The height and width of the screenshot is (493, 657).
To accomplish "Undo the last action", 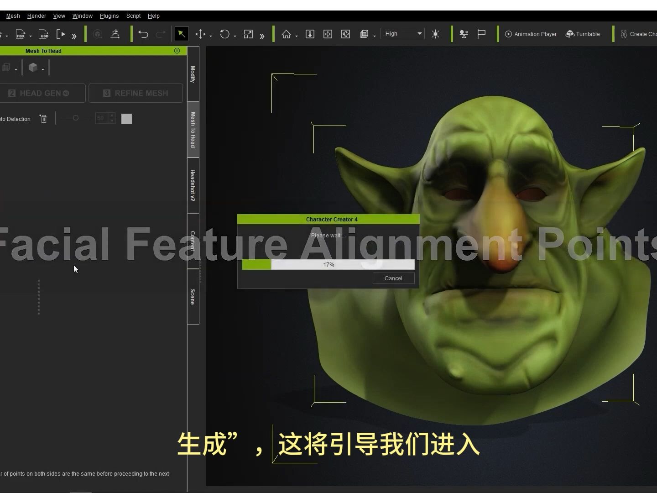I will click(143, 34).
